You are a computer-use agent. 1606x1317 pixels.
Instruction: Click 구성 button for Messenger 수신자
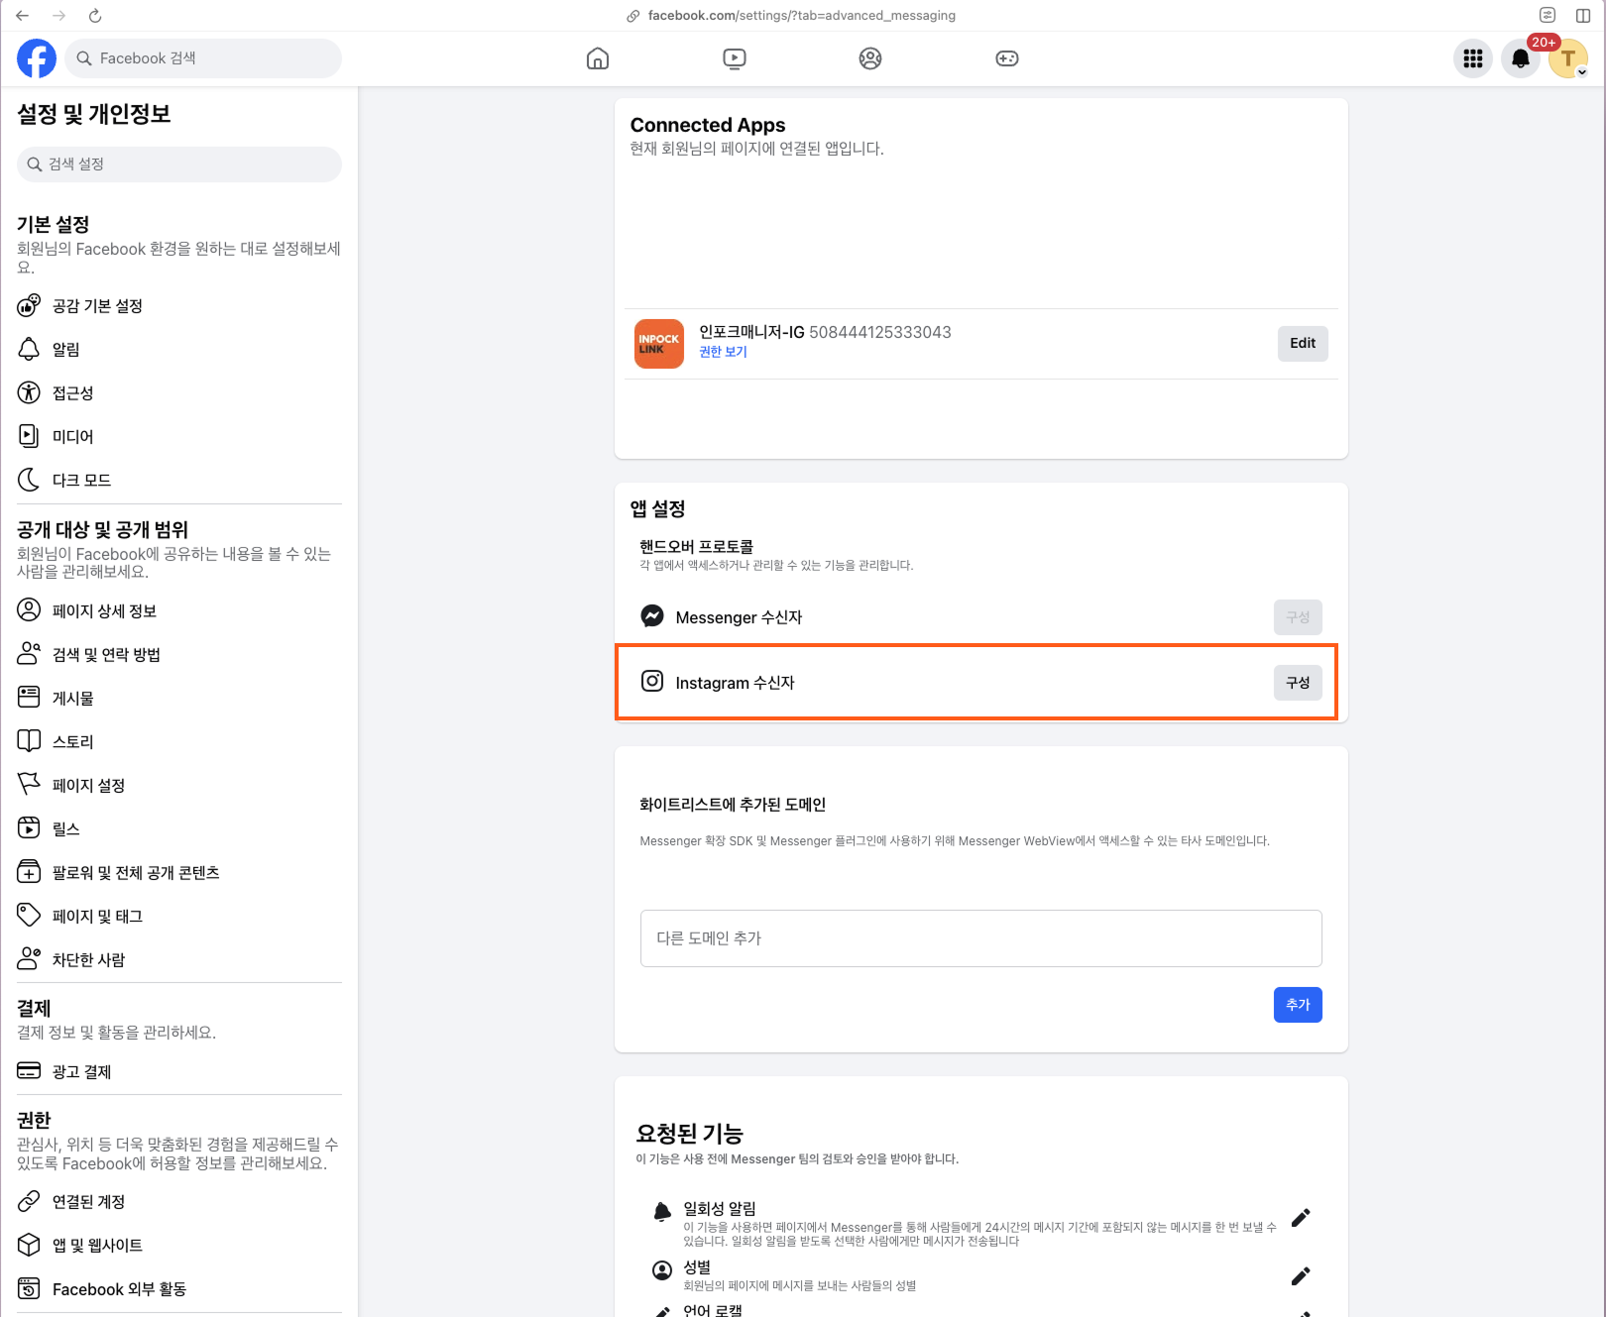pos(1298,617)
